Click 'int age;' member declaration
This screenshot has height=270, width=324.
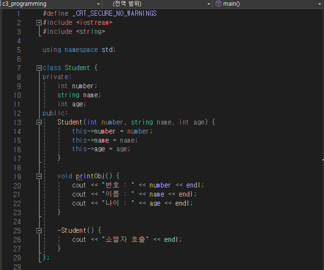(72, 104)
